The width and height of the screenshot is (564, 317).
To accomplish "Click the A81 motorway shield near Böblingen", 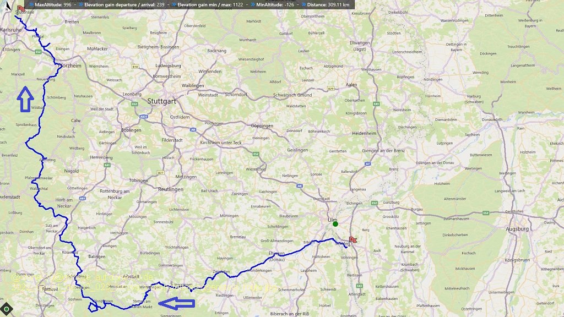I will click(x=144, y=117).
